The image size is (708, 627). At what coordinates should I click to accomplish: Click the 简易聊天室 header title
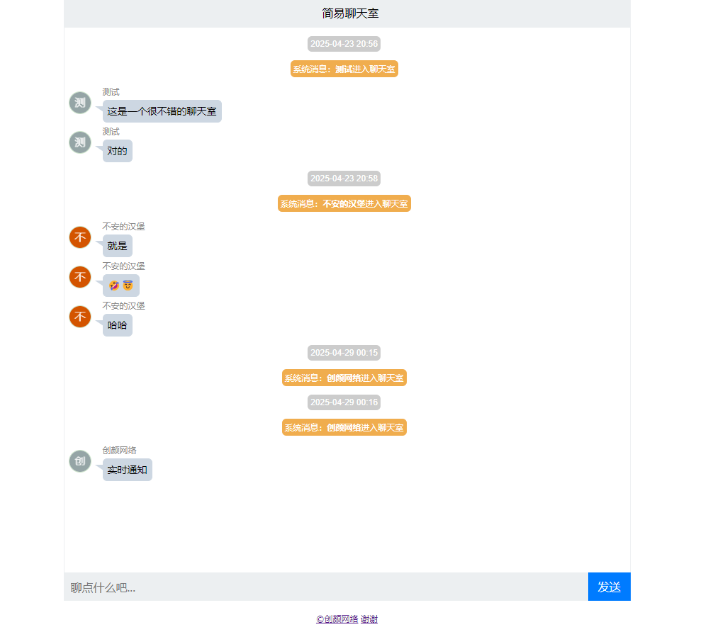[350, 13]
